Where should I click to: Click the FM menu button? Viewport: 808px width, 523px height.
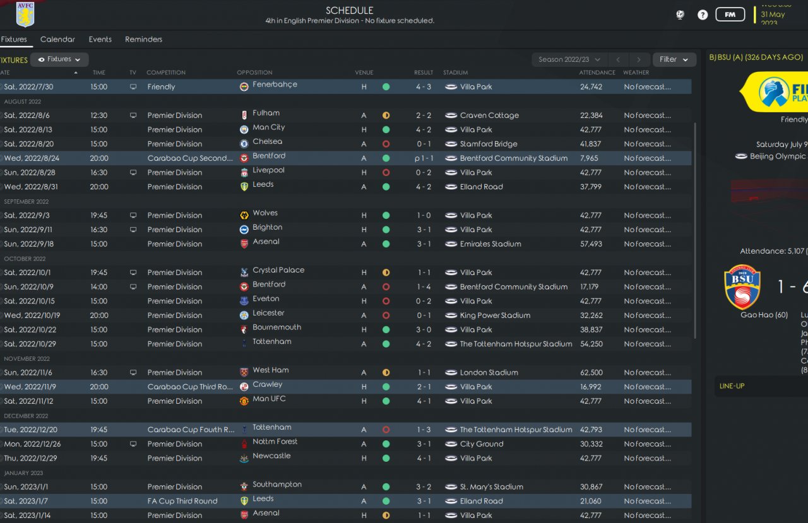coord(730,15)
